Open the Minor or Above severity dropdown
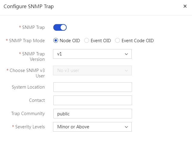192x141 pixels. (x=92, y=127)
